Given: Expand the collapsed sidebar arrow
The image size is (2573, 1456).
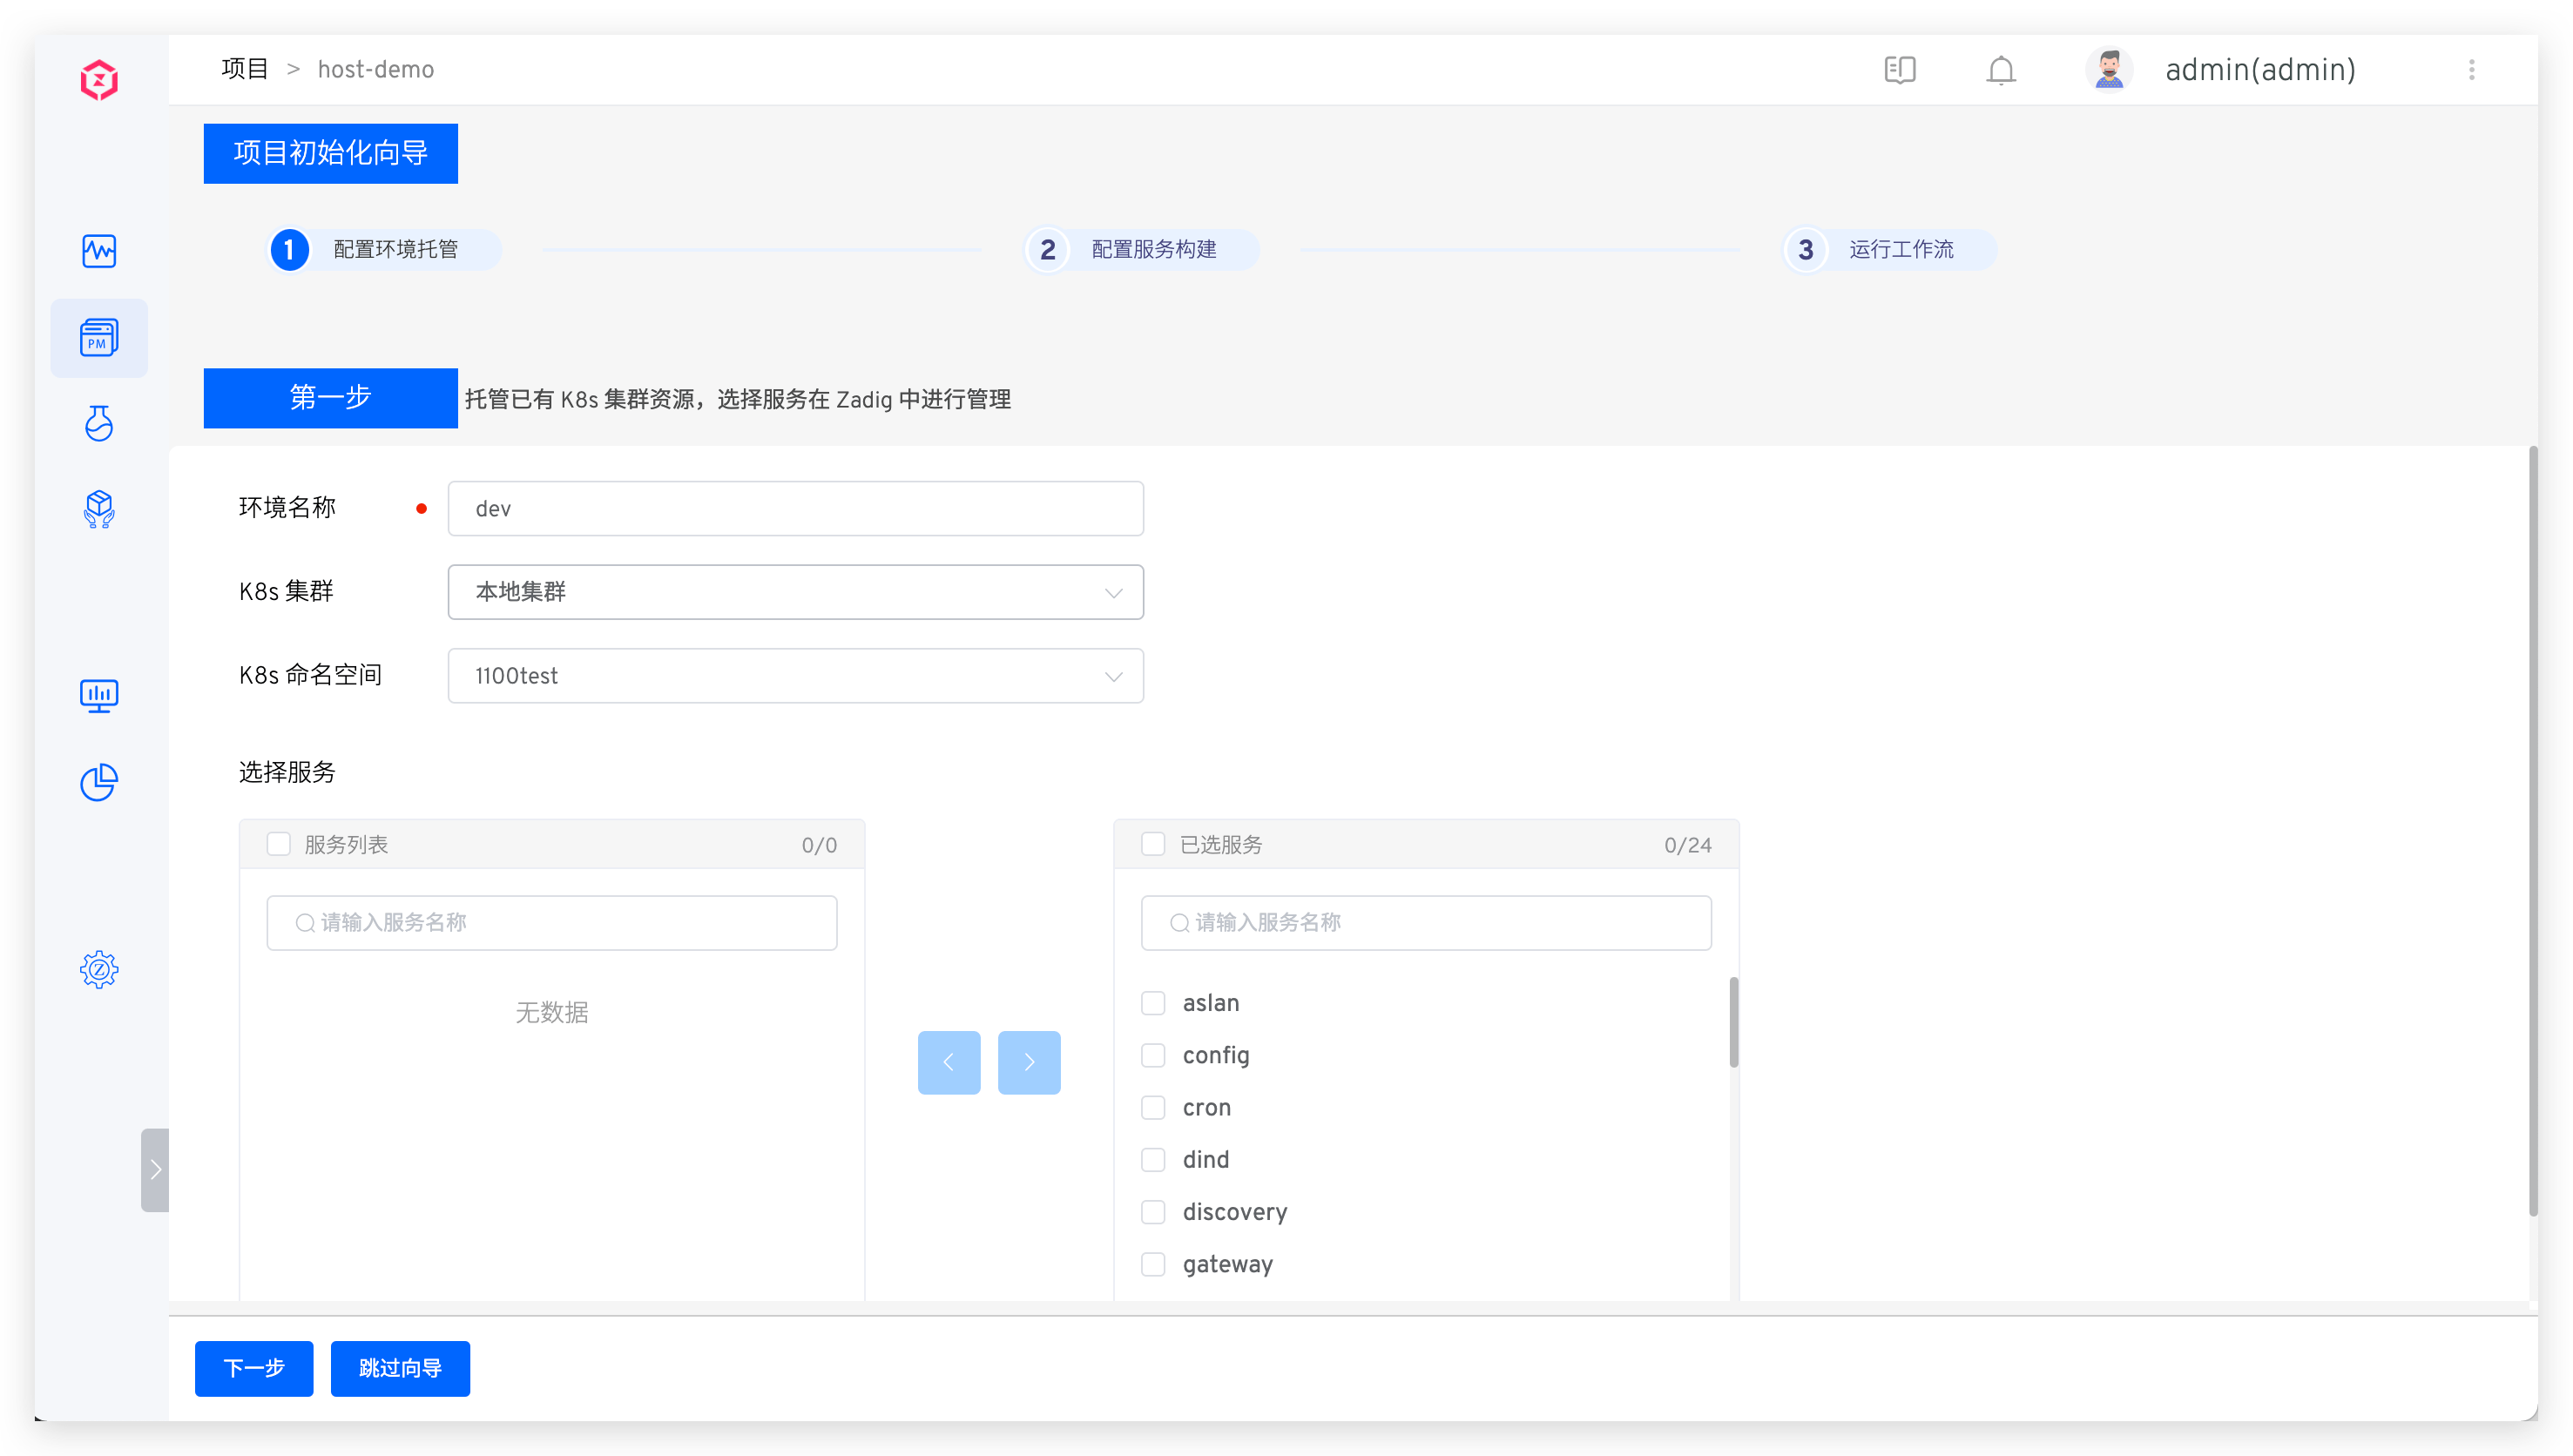Looking at the screenshot, I should pyautogui.click(x=155, y=1169).
